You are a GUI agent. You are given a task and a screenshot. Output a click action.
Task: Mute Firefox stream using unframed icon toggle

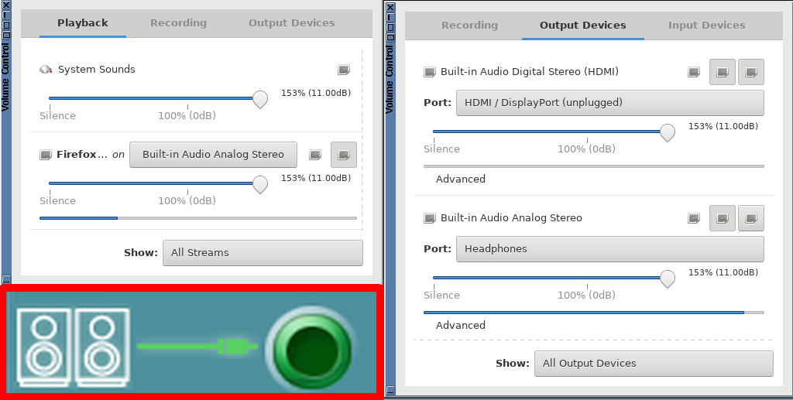click(315, 155)
